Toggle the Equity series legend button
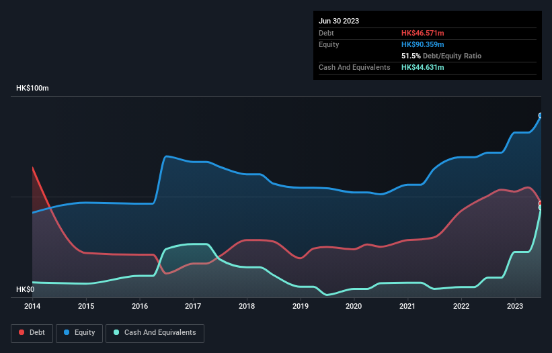The width and height of the screenshot is (552, 353). tap(79, 333)
